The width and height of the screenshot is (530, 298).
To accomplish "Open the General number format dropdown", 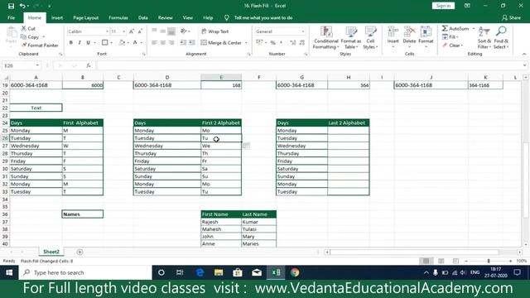I will [303, 31].
